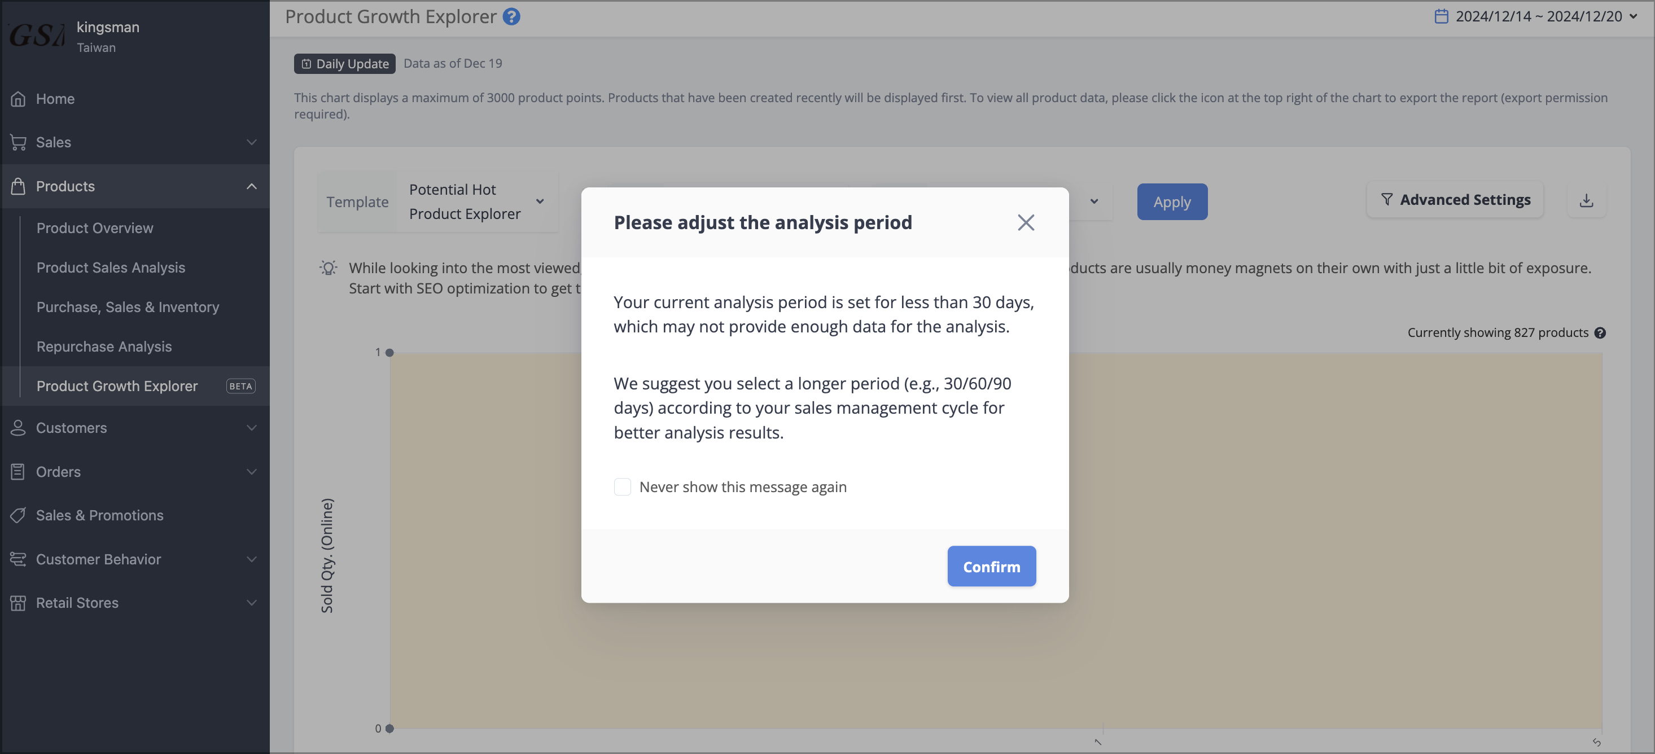Open Repurchase Analysis menu item

tap(104, 347)
